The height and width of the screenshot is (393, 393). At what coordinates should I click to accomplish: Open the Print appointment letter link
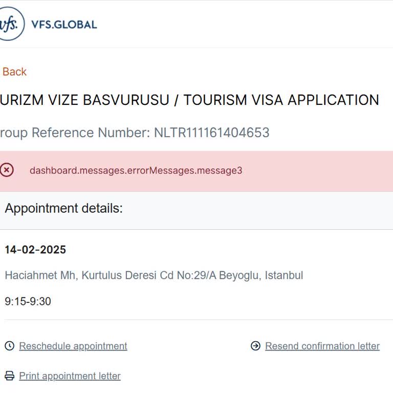(x=70, y=376)
